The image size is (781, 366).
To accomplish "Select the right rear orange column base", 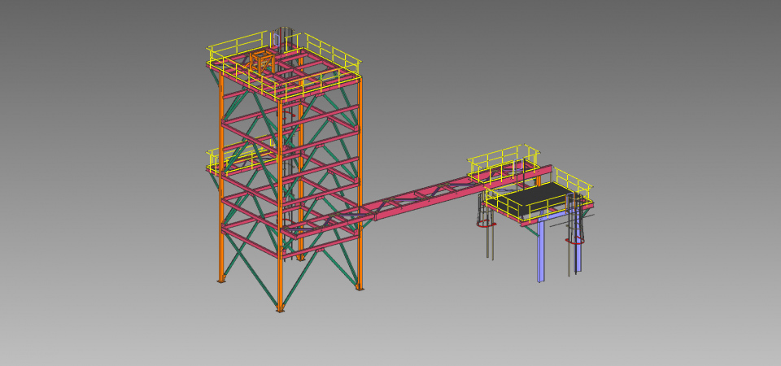I will [360, 287].
